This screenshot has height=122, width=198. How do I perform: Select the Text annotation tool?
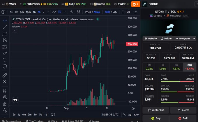[5, 60]
